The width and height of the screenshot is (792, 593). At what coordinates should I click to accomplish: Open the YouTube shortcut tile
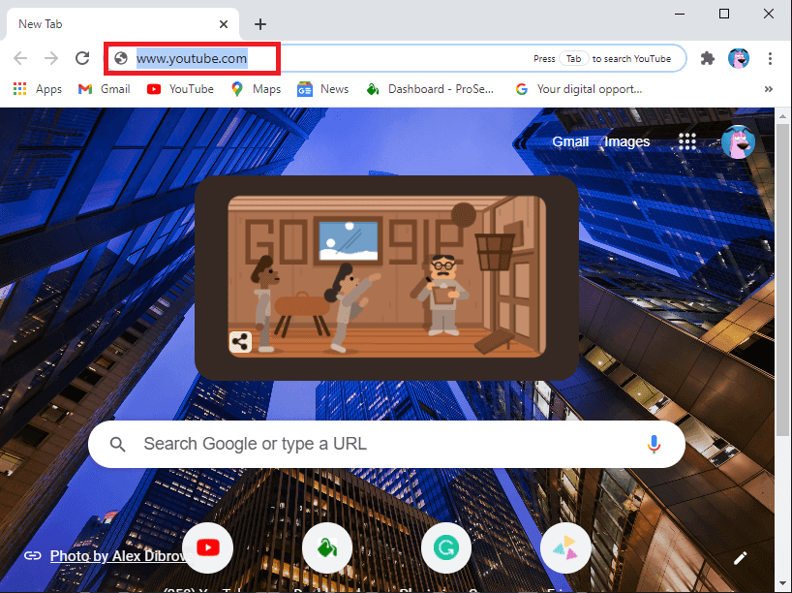coord(207,547)
